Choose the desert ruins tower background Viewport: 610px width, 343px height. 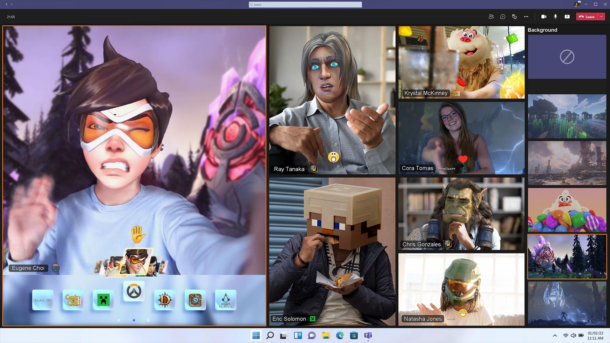pos(567,163)
